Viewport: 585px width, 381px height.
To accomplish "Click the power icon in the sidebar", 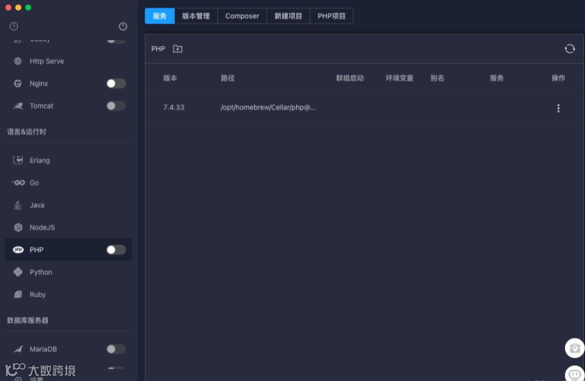I will [123, 26].
